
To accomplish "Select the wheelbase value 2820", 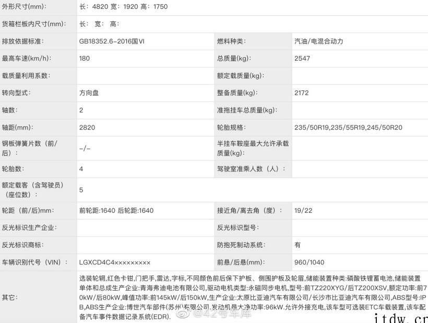I will pos(87,128).
